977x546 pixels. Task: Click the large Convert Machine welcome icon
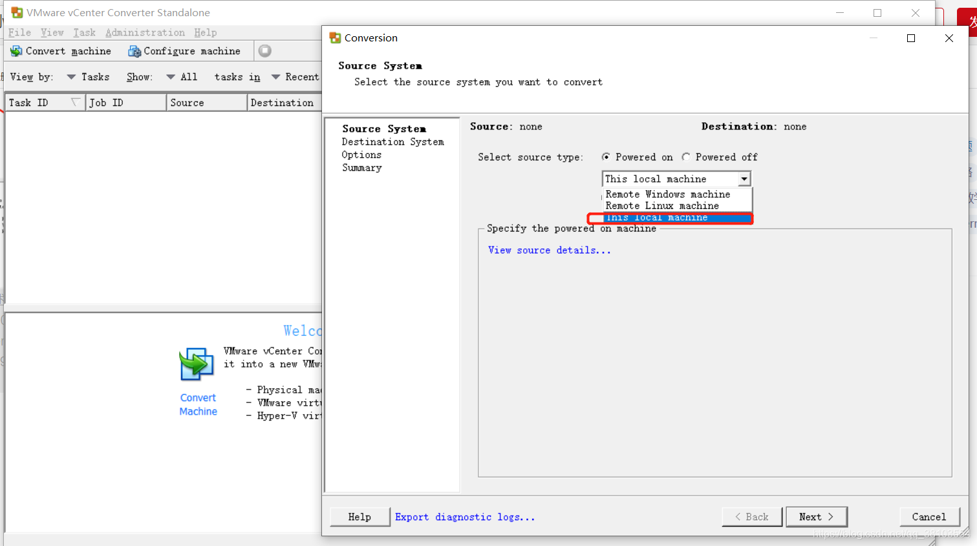[x=197, y=364]
